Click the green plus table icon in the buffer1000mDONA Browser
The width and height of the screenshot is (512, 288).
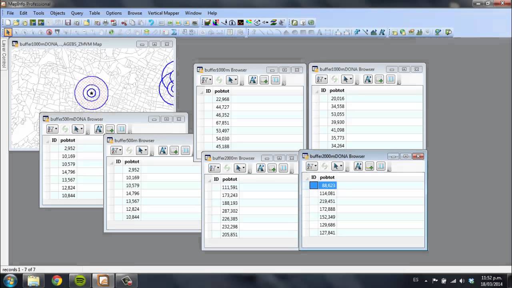(x=379, y=79)
